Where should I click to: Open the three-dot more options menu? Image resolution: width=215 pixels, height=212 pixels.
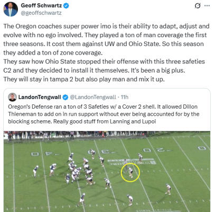(x=207, y=6)
